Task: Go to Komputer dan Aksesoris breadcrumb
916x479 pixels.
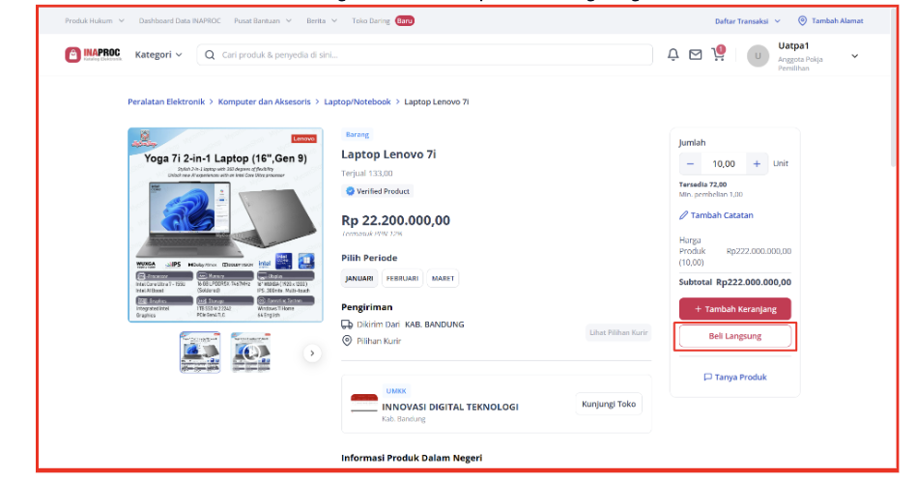Action: click(264, 101)
